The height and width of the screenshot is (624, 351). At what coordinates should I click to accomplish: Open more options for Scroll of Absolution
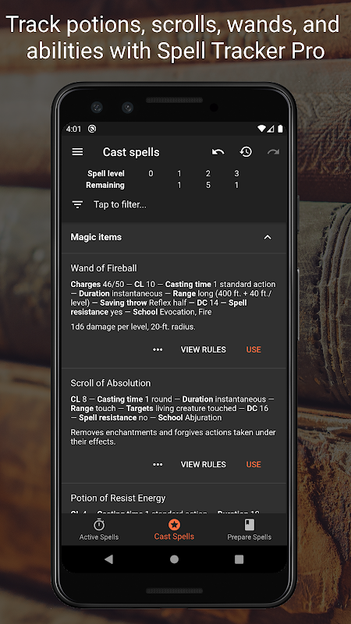(158, 464)
